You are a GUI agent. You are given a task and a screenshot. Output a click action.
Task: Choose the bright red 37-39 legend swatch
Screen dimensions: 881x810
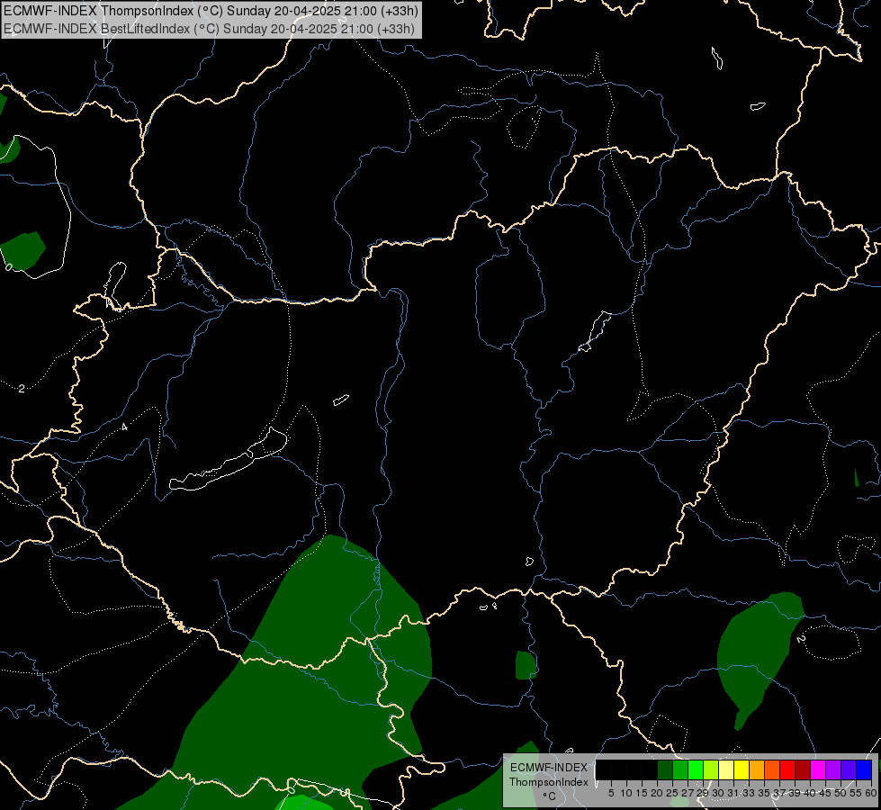coord(787,769)
